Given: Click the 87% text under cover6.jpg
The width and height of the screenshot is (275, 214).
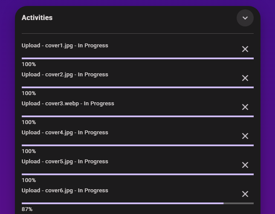Looking at the screenshot, I should point(27,209).
